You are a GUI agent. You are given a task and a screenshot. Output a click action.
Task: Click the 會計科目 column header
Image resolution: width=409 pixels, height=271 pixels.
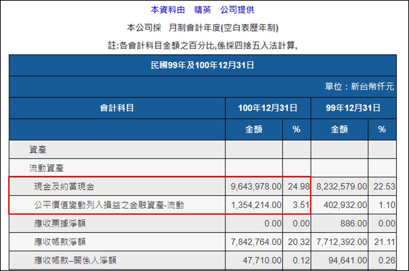coord(117,108)
